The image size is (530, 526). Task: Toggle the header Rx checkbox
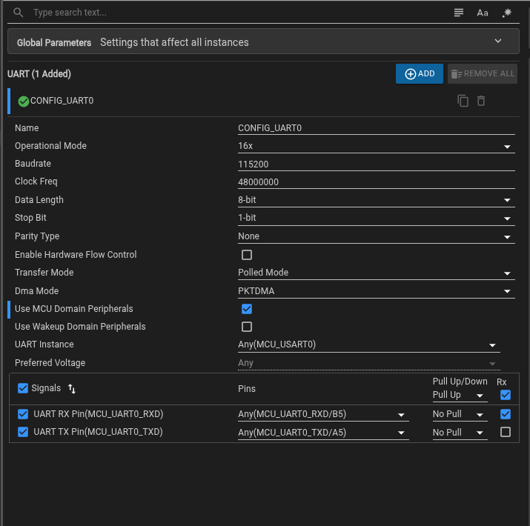click(506, 395)
